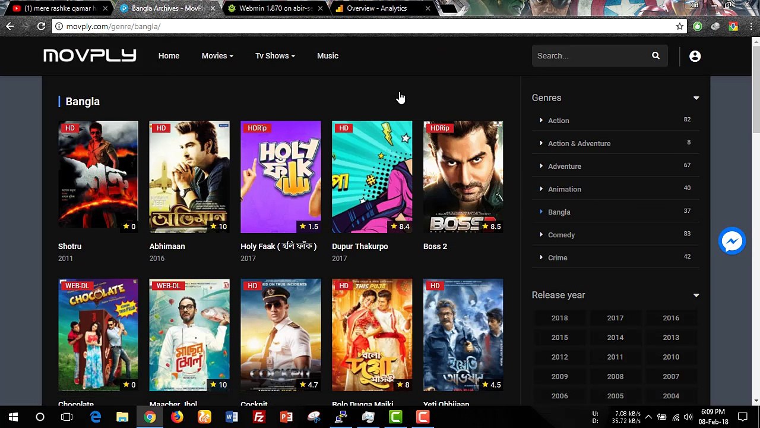Click the browser address bar
The width and height of the screenshot is (760, 428).
368,26
